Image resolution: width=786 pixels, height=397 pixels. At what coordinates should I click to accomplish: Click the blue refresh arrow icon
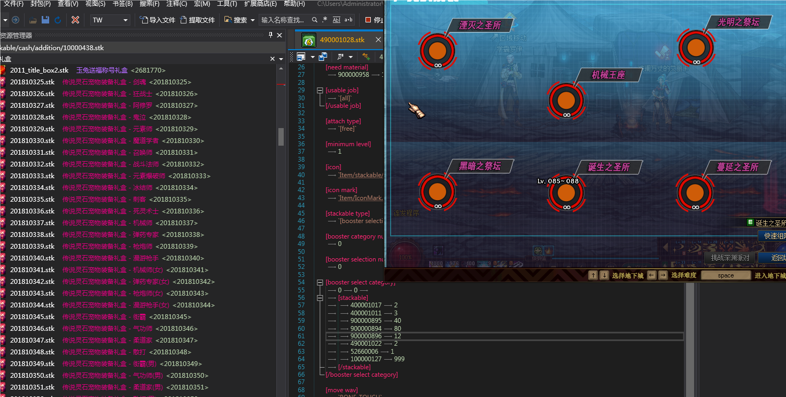(x=58, y=20)
